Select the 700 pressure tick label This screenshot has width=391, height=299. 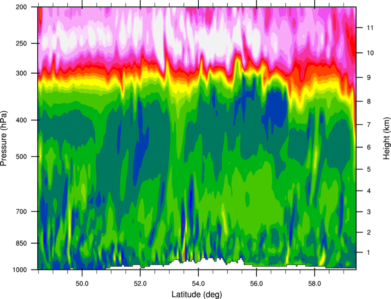(21, 212)
